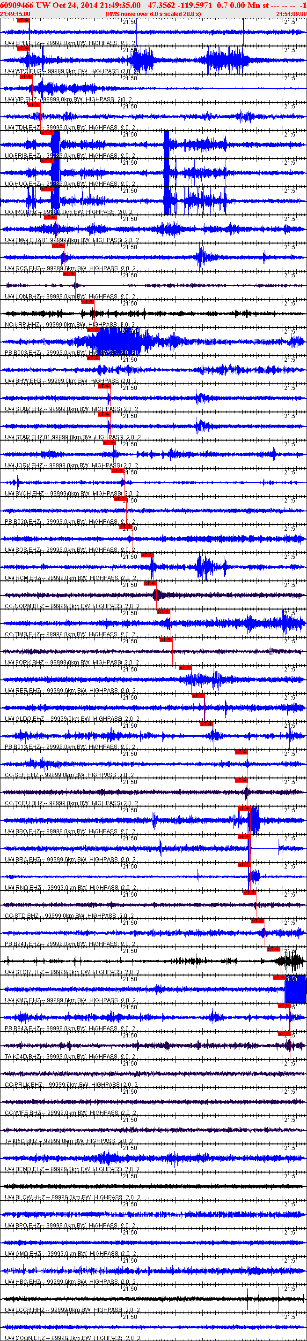This screenshot has height=1341, width=307.
Task: Click the red pick marker on NC KRP trace
Action: [x=87, y=302]
